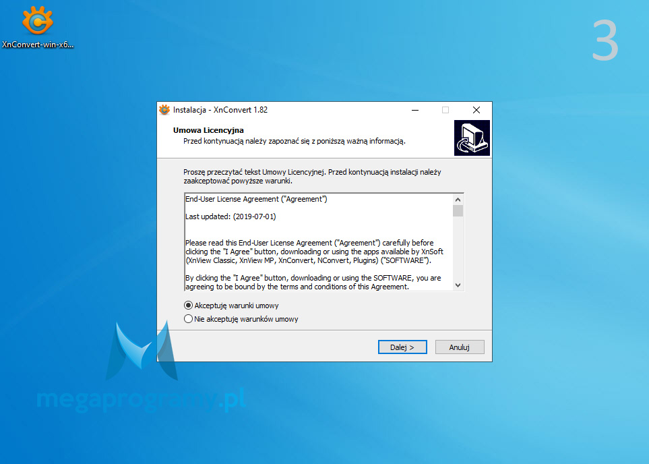Image resolution: width=649 pixels, height=464 pixels.
Task: Click the 'Instalacja - XnConvert 1.82' title text
Action: [x=220, y=110]
